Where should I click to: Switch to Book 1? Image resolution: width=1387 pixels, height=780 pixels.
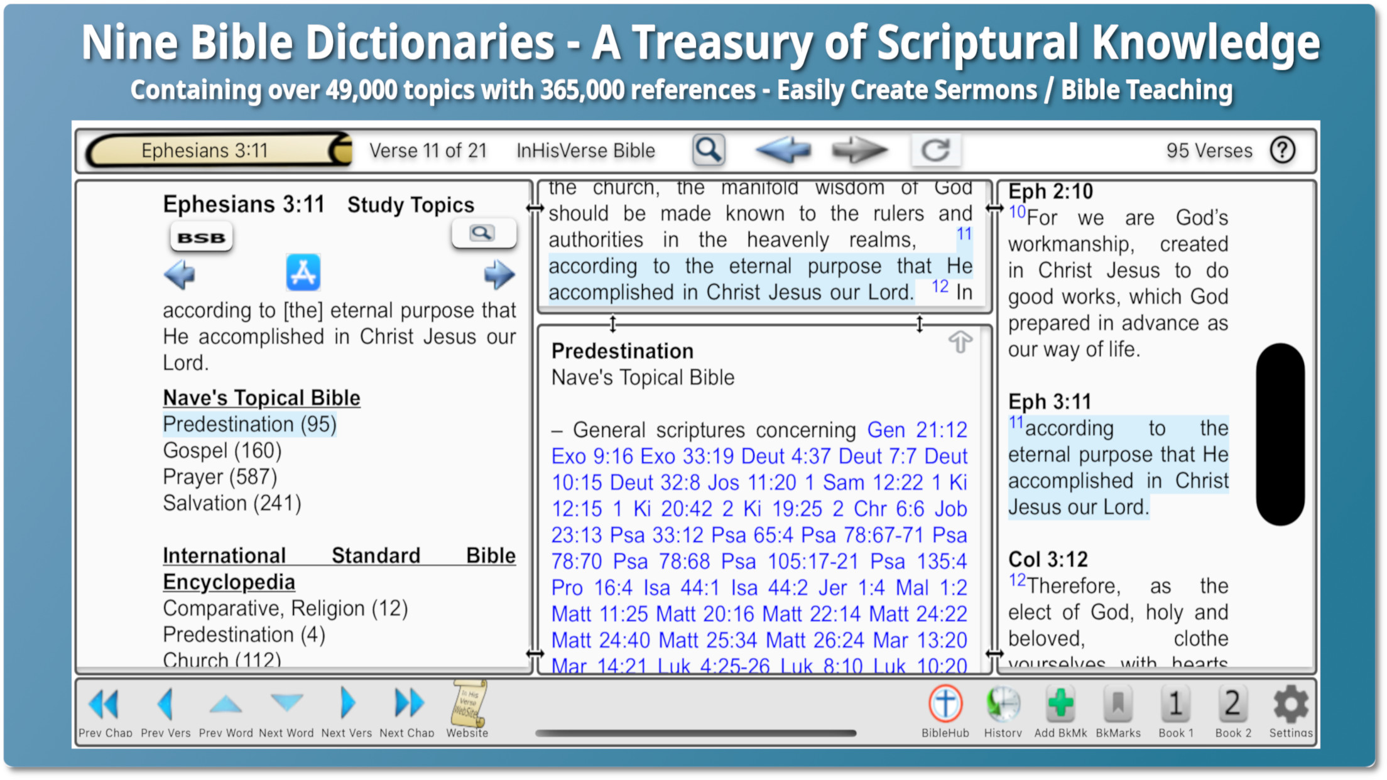[x=1176, y=712]
